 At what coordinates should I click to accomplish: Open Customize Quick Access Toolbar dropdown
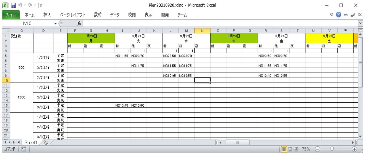point(40,6)
